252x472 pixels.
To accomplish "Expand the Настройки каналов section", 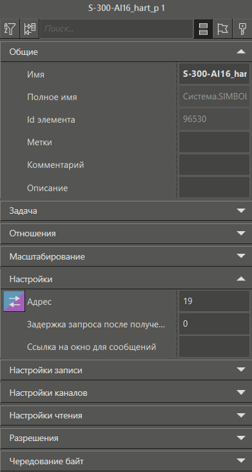I will coord(126,393).
